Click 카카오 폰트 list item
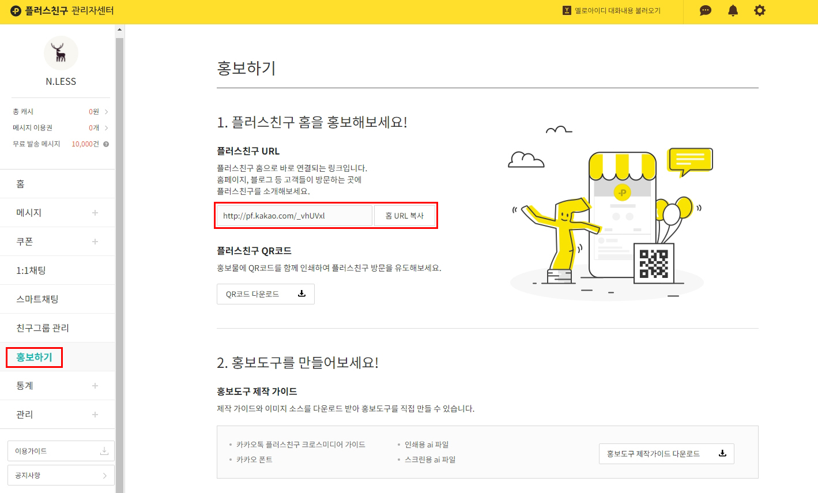 click(x=254, y=460)
